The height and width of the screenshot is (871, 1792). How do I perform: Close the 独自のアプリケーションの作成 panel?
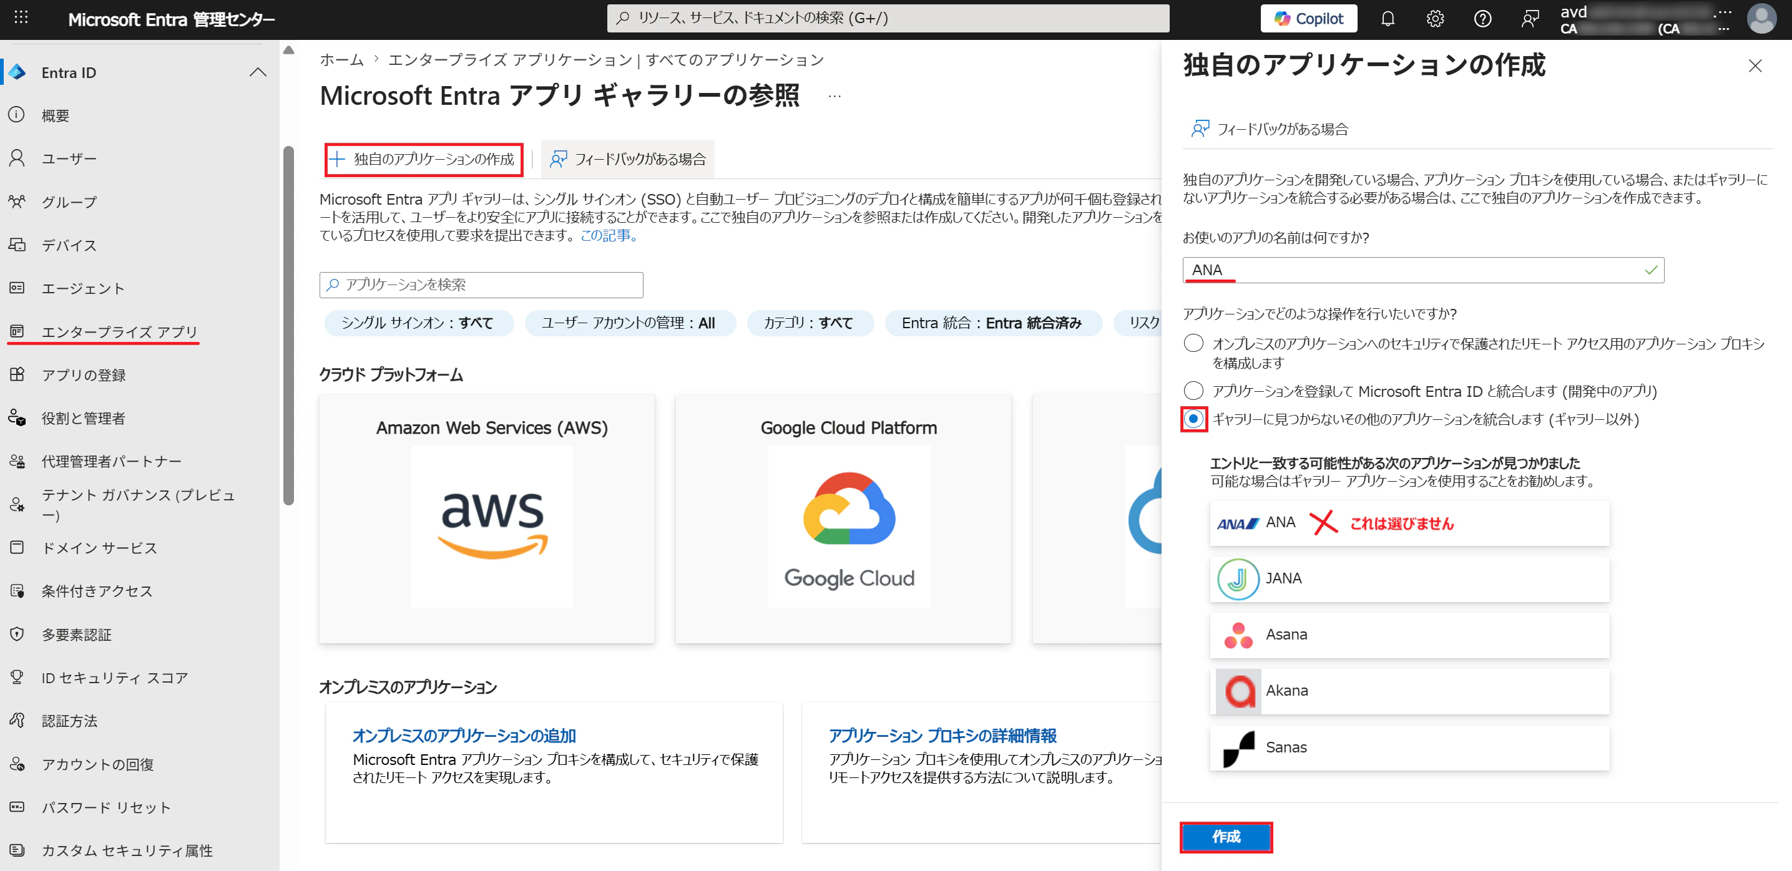coord(1755,66)
